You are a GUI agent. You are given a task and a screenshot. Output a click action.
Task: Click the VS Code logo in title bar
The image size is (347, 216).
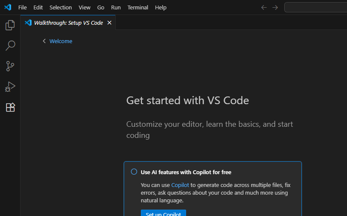pyautogui.click(x=8, y=7)
